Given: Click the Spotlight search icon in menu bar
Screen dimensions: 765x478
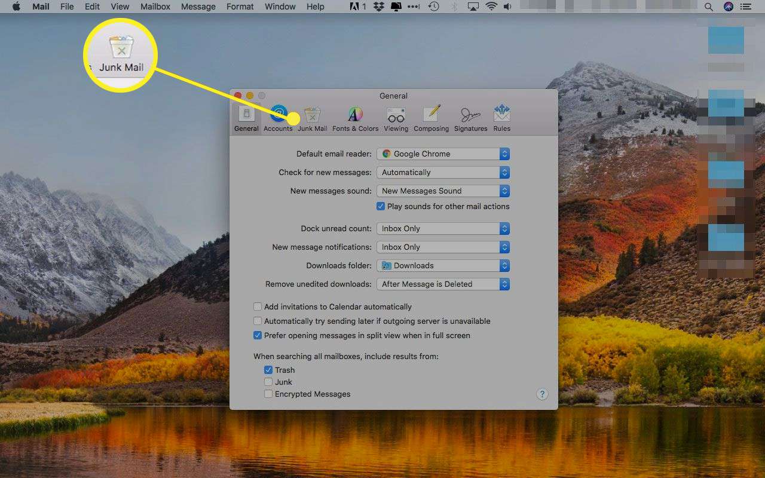Looking at the screenshot, I should [709, 7].
